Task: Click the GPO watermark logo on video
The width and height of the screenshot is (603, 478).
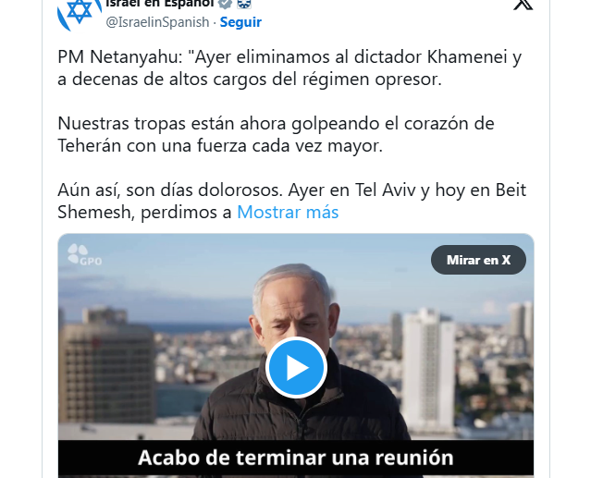Action: (84, 255)
